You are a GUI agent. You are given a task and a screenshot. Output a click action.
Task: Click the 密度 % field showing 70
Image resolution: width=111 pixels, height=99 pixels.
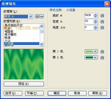click(x=89, y=22)
